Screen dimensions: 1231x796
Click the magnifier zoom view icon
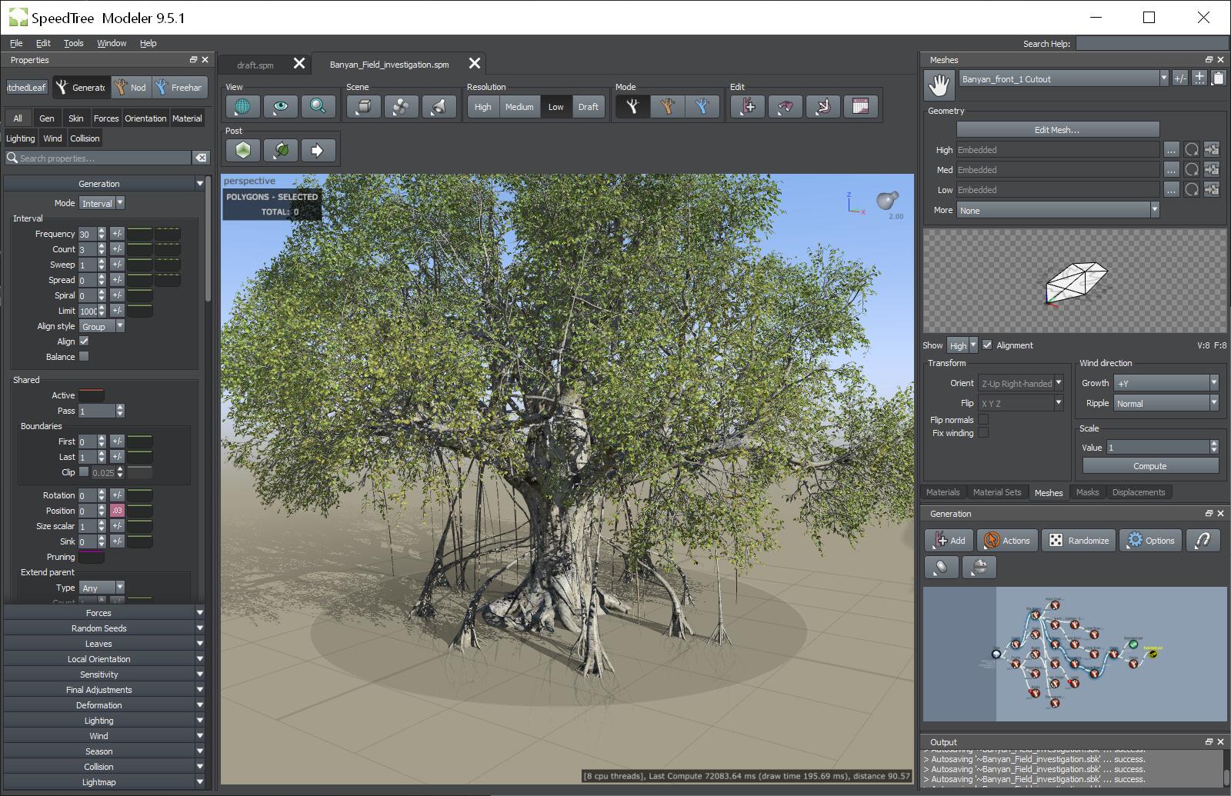[x=318, y=107]
